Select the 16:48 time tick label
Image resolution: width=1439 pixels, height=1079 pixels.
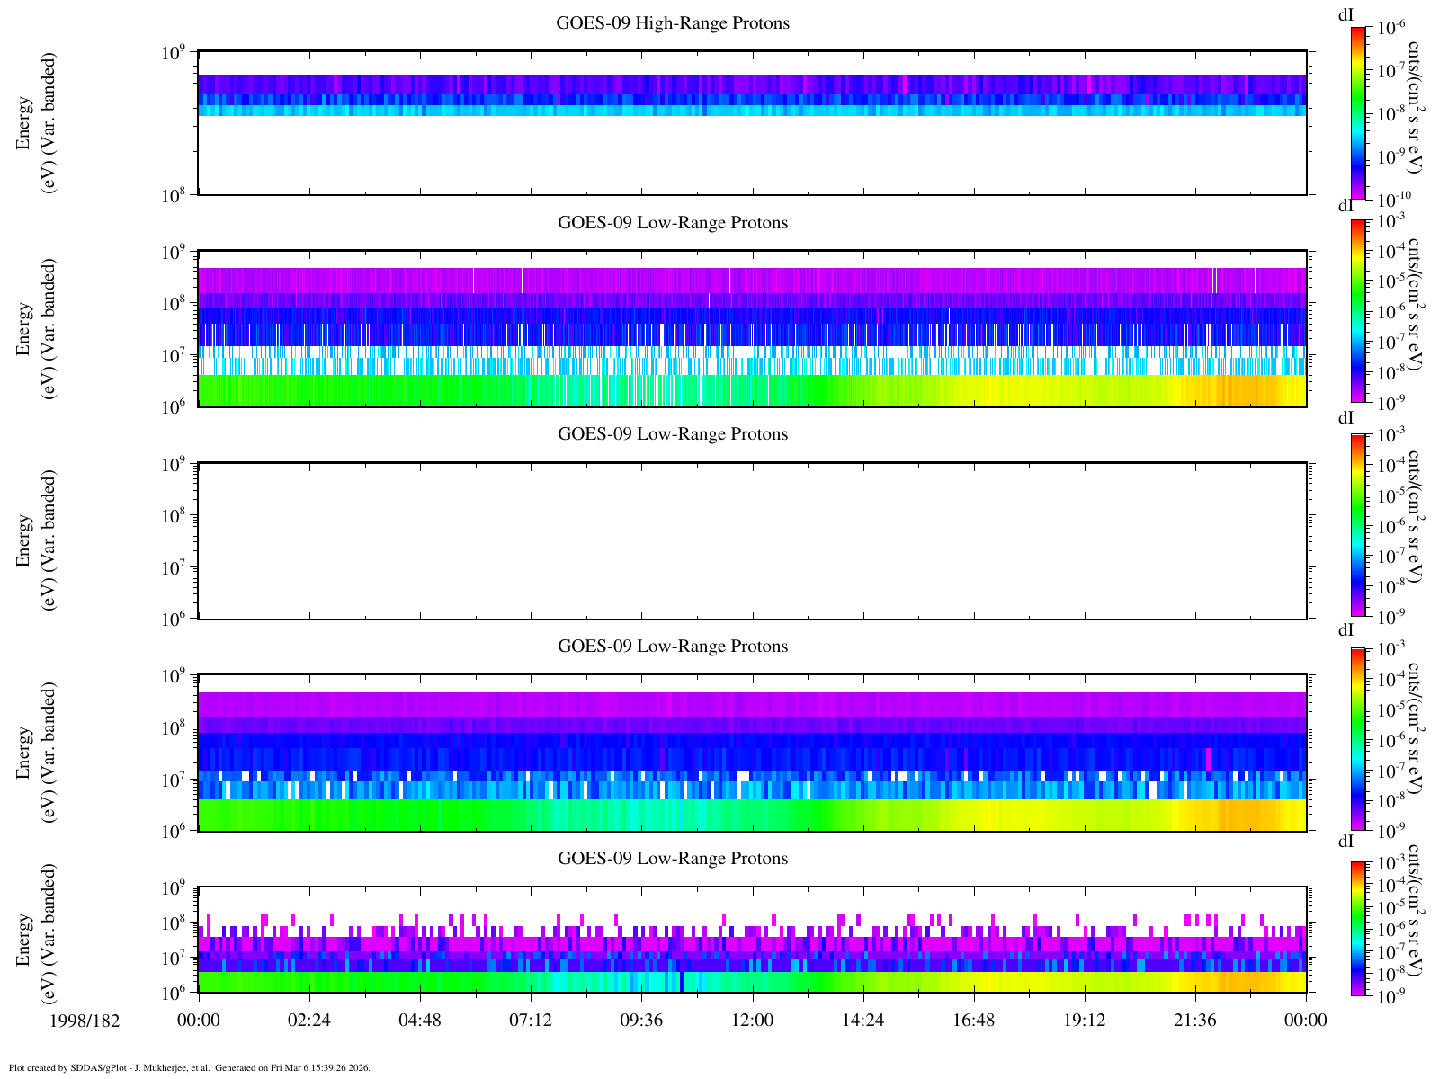973,1021
